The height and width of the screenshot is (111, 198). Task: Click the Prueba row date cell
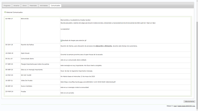click(x=13, y=93)
